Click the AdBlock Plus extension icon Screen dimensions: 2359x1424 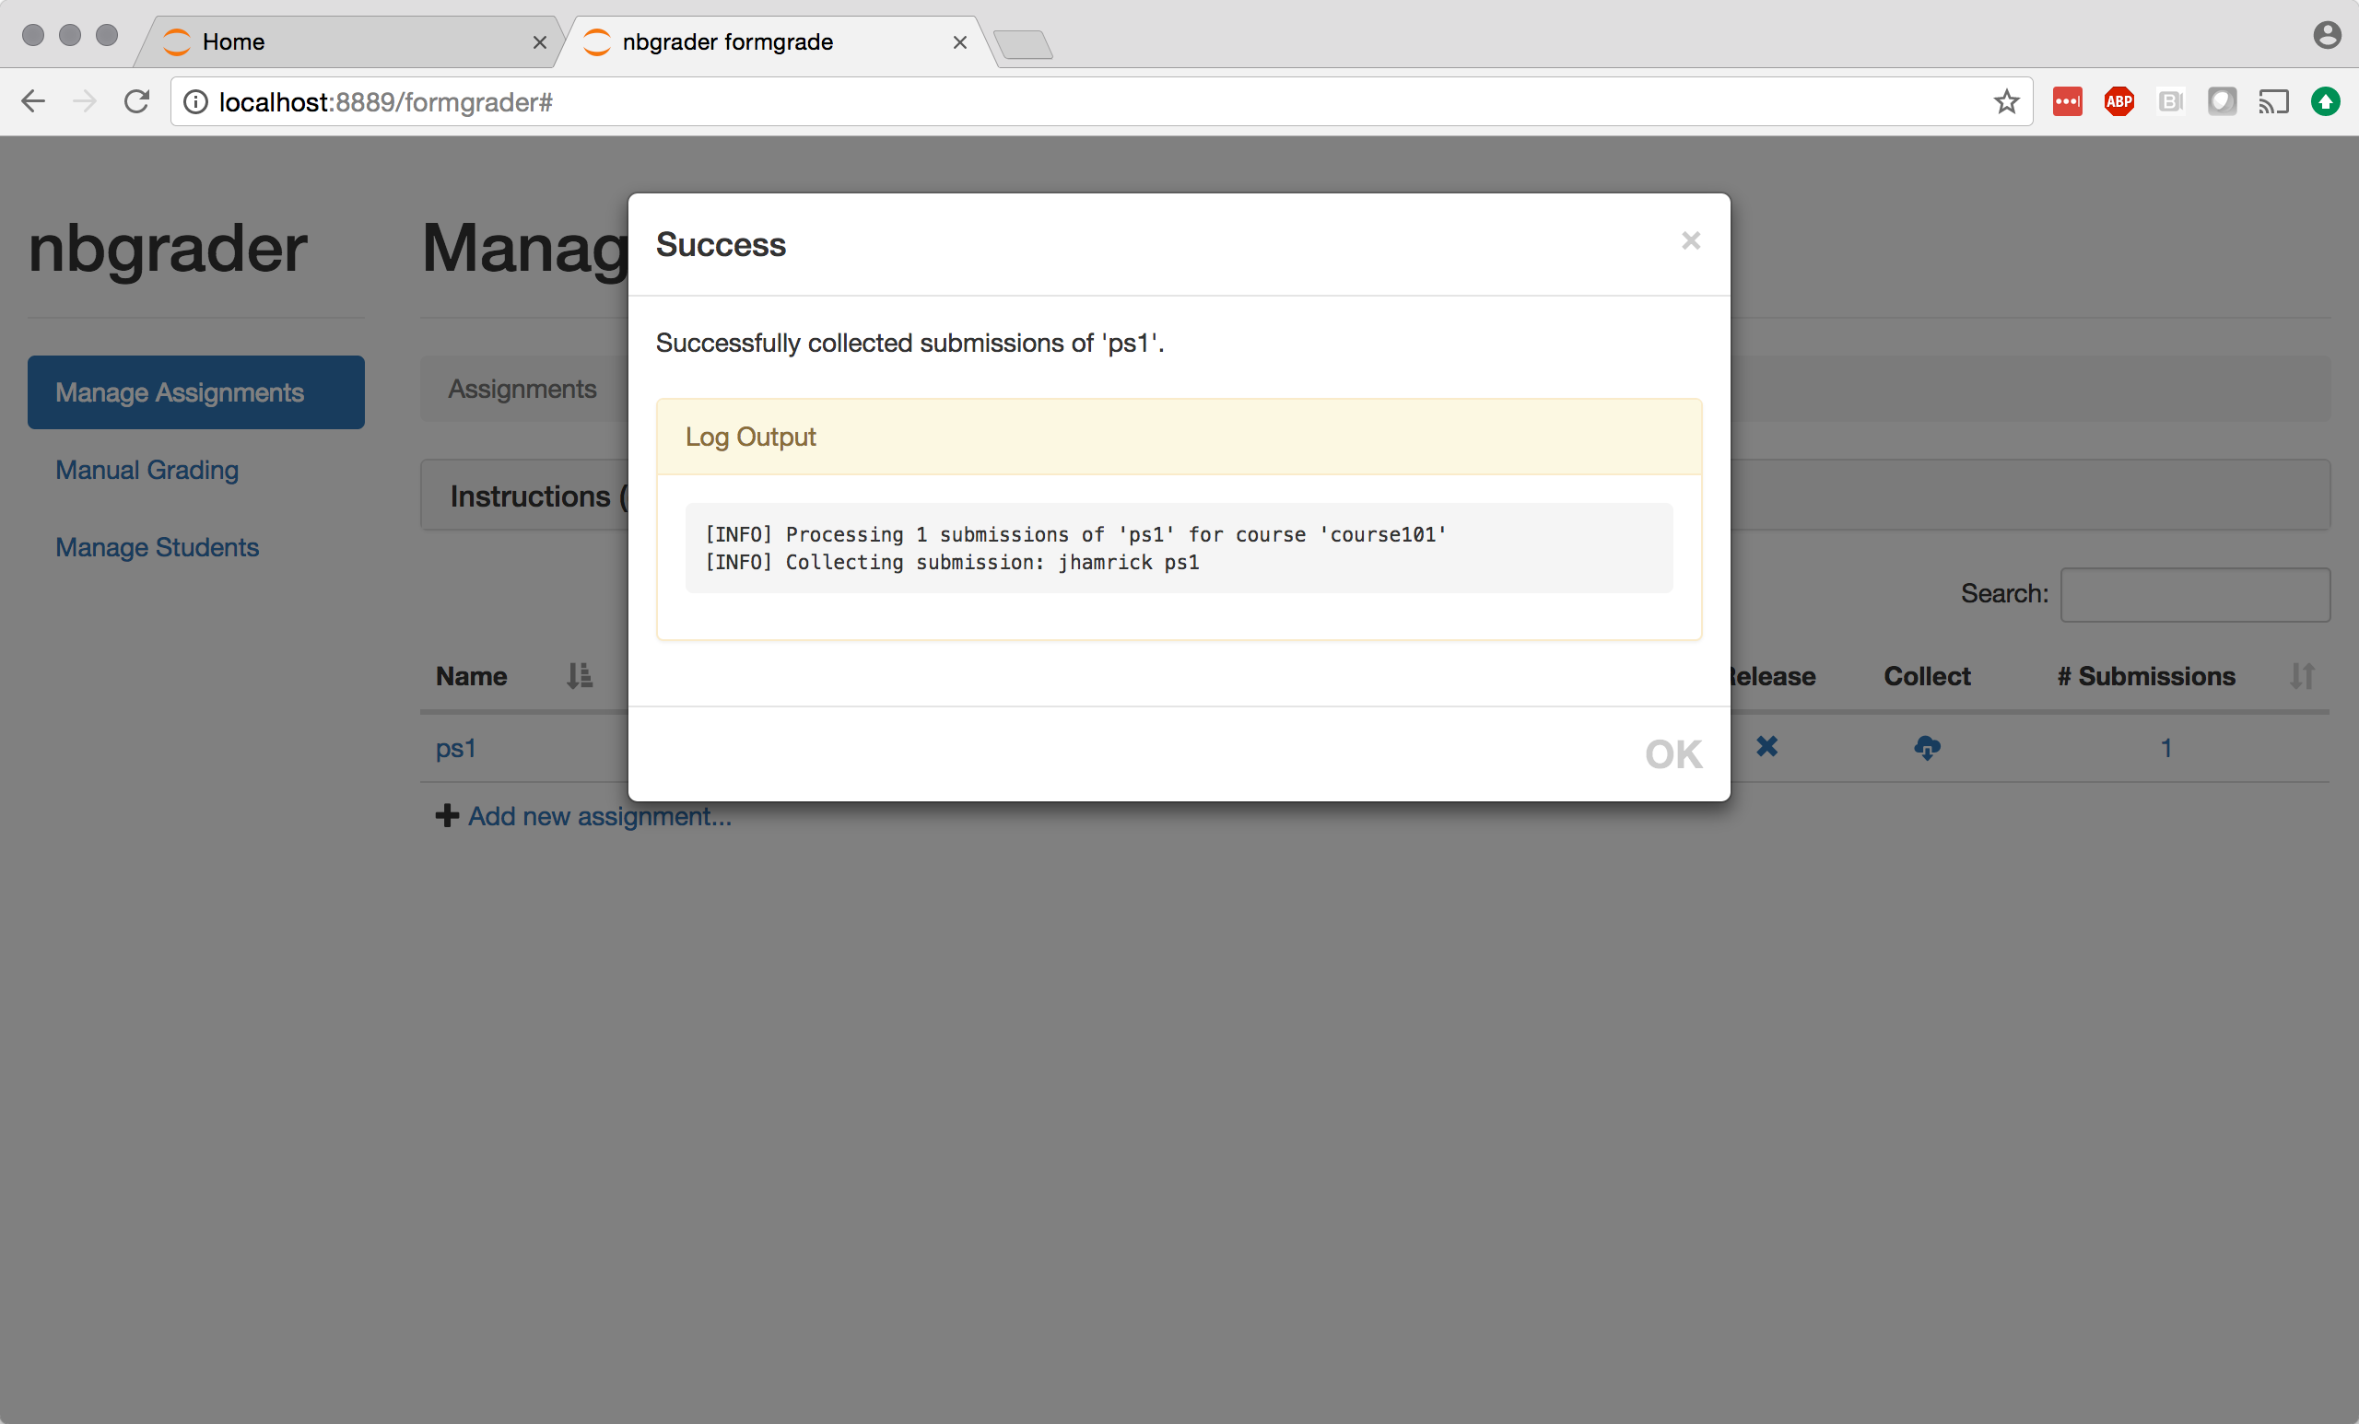2118,101
